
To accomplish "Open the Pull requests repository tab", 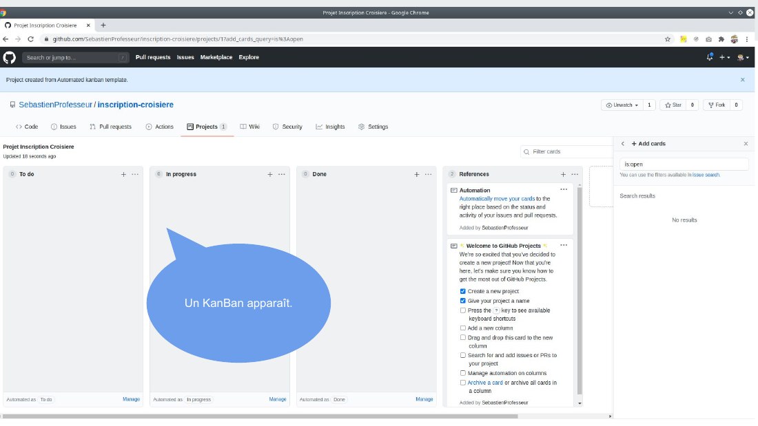I will click(110, 127).
